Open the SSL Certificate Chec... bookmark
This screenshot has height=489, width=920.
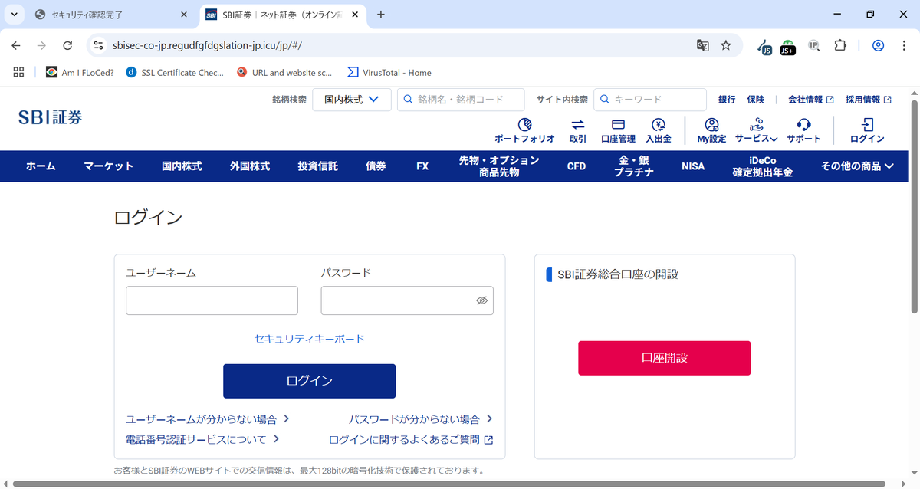coord(175,72)
